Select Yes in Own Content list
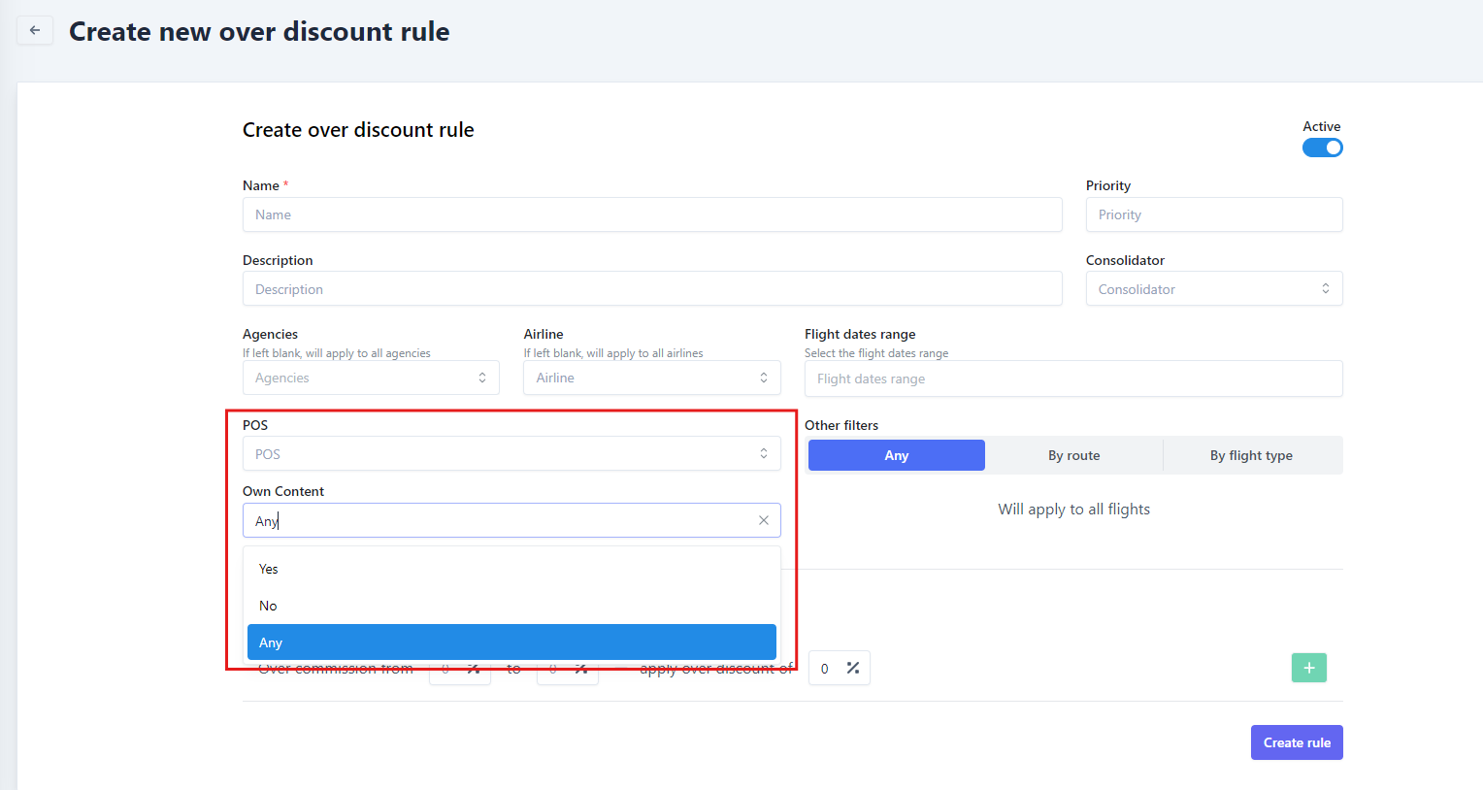The image size is (1483, 790). coord(269,569)
